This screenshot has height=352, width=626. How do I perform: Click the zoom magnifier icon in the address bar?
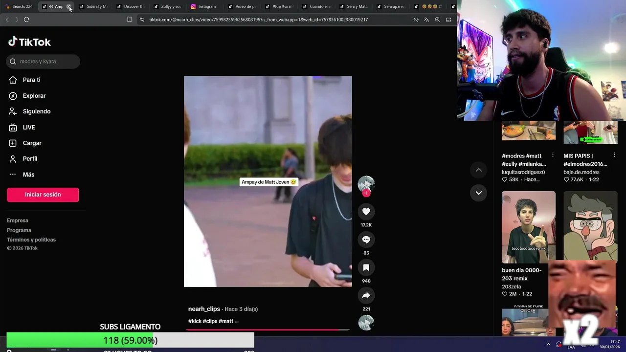pyautogui.click(x=437, y=20)
